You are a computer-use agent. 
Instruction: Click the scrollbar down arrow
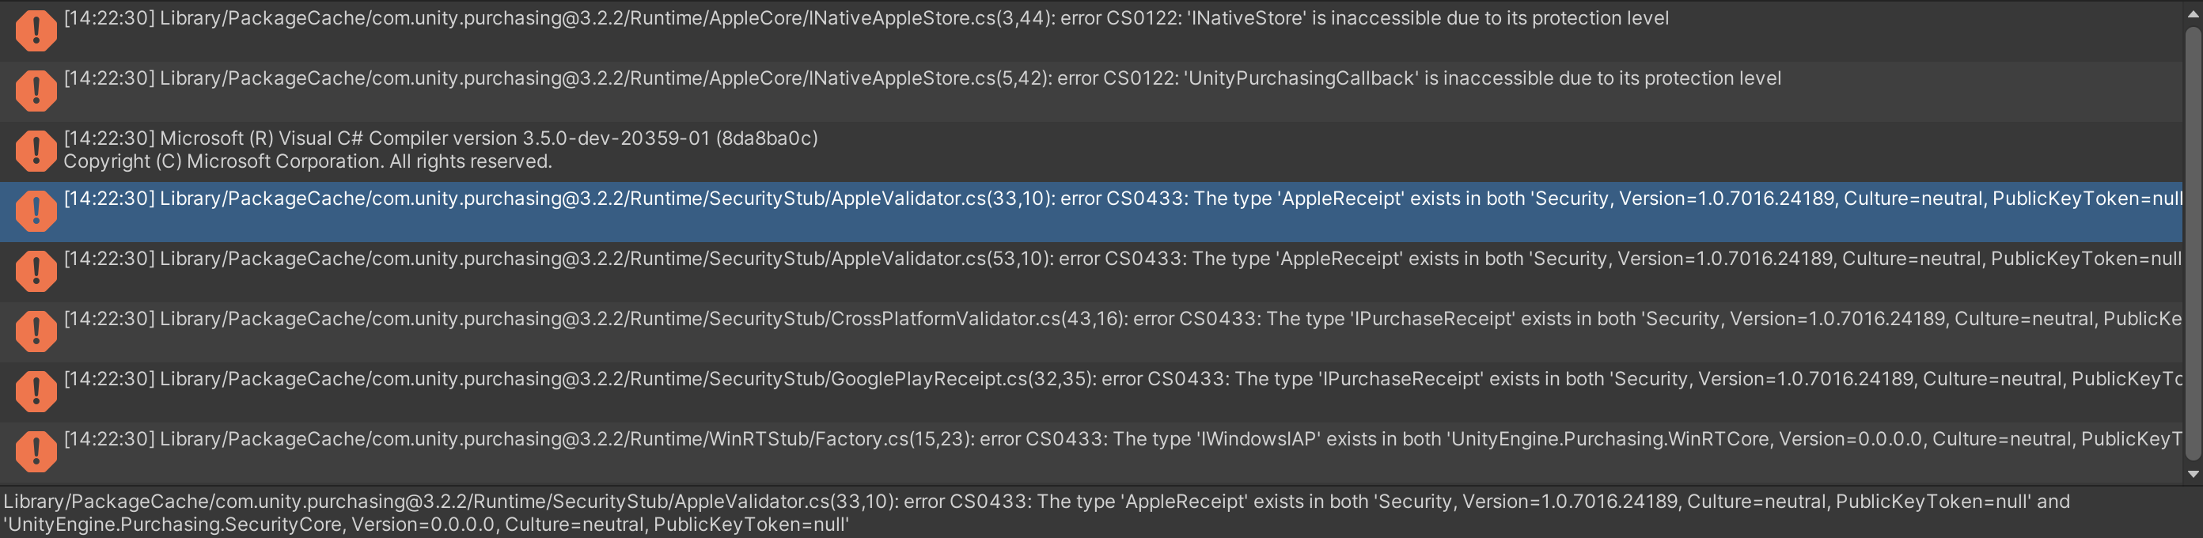click(2194, 475)
